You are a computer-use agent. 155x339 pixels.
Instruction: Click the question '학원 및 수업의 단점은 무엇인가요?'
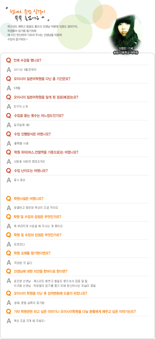click(x=37, y=235)
